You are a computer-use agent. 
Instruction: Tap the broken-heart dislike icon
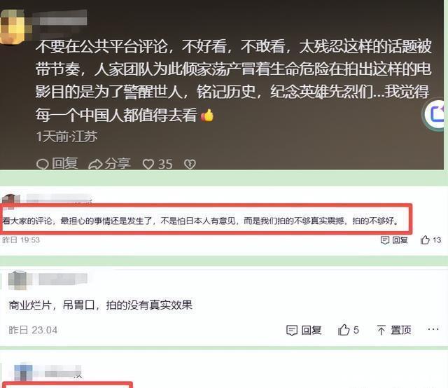[190, 164]
